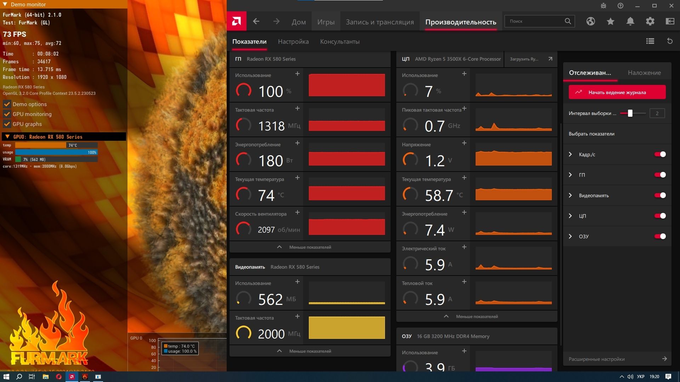Go forward with the right arrow icon

click(x=276, y=22)
